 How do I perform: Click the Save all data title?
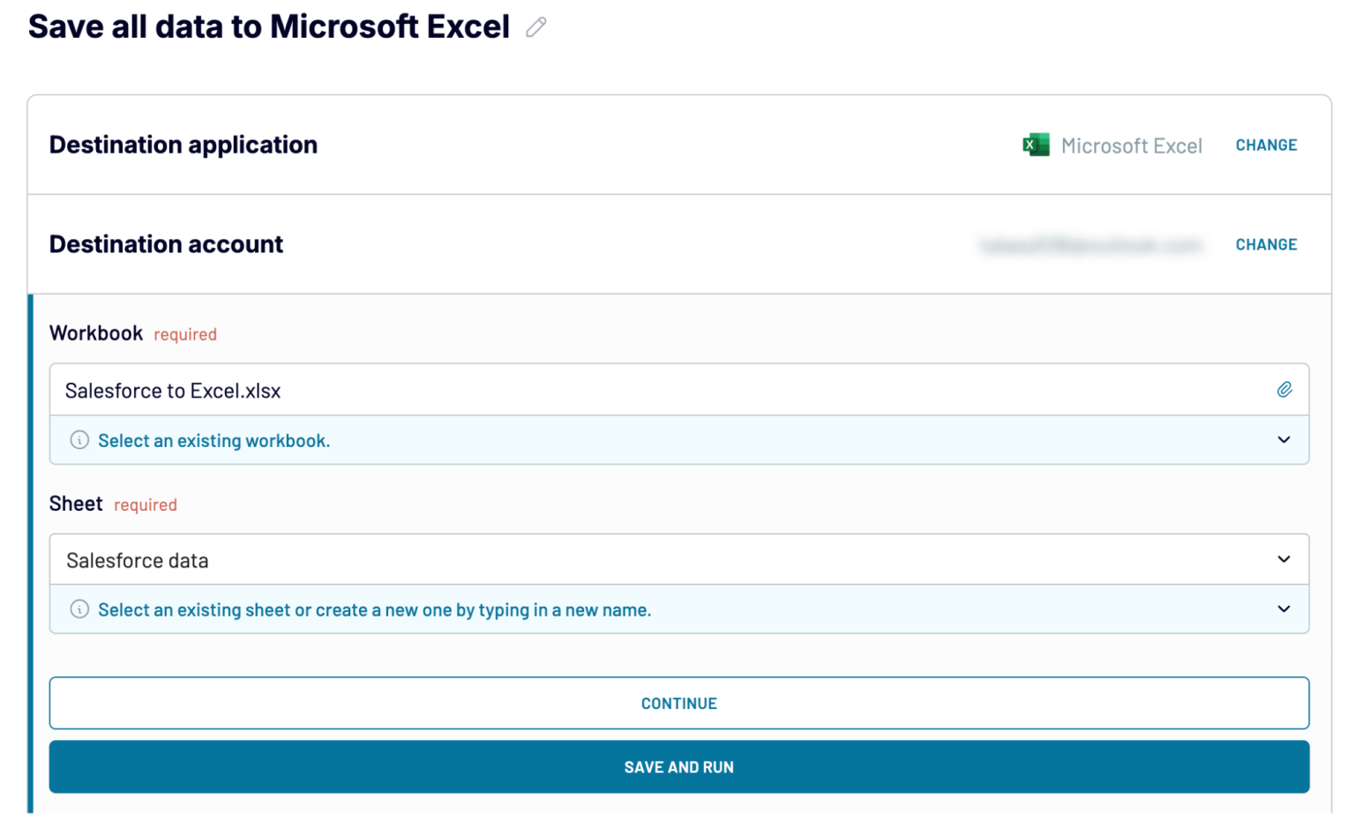click(x=269, y=26)
